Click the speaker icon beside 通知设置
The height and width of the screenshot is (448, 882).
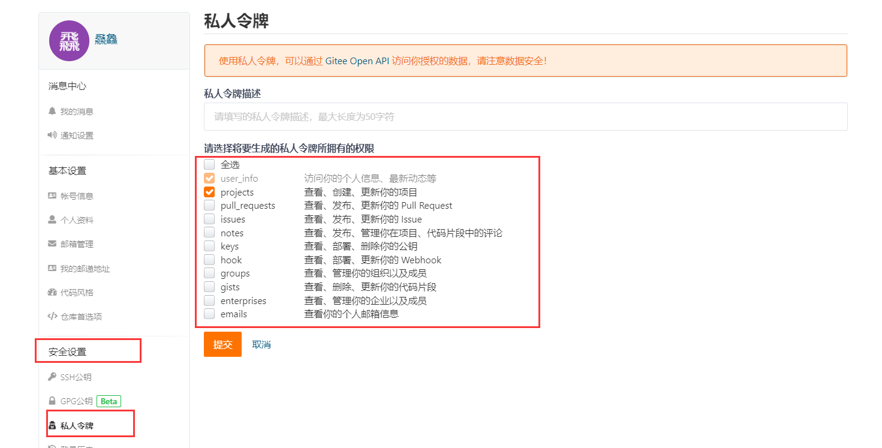coord(52,136)
